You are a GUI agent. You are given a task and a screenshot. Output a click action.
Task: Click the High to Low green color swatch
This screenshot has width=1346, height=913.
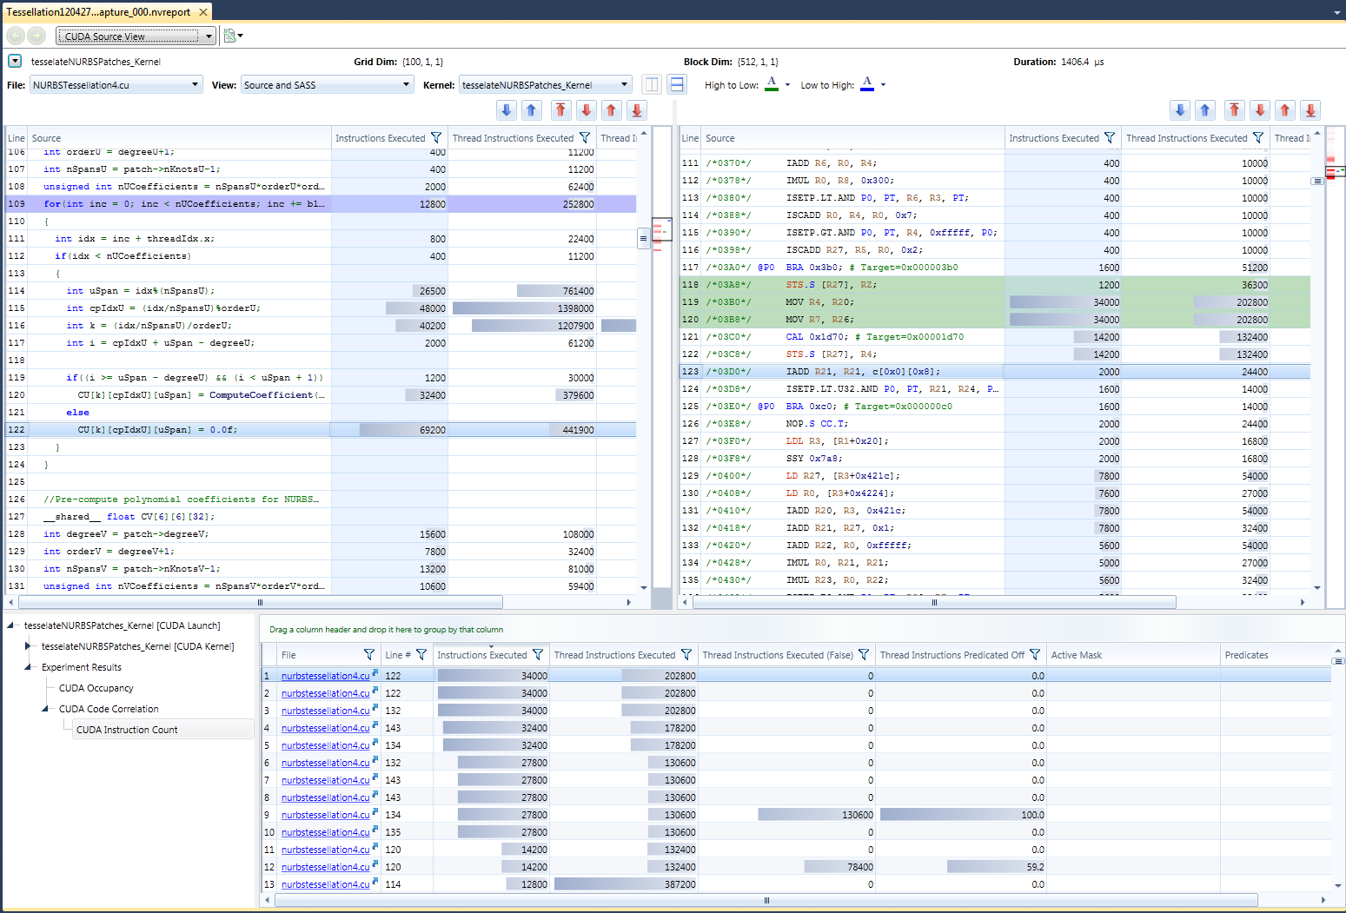point(772,84)
